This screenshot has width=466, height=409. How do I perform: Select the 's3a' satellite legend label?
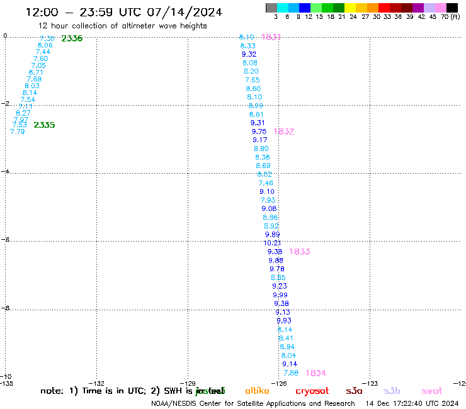(x=354, y=391)
